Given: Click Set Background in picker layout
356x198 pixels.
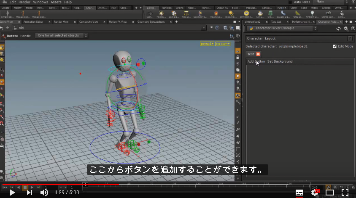Looking at the screenshot, I should point(280,61).
